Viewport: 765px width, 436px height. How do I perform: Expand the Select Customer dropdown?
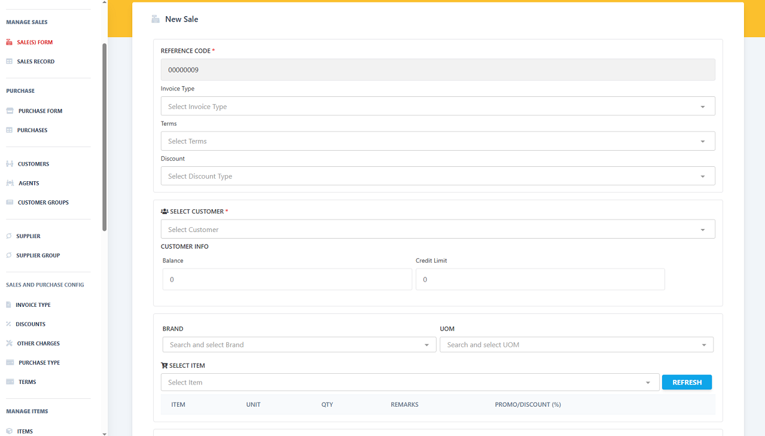tap(437, 230)
